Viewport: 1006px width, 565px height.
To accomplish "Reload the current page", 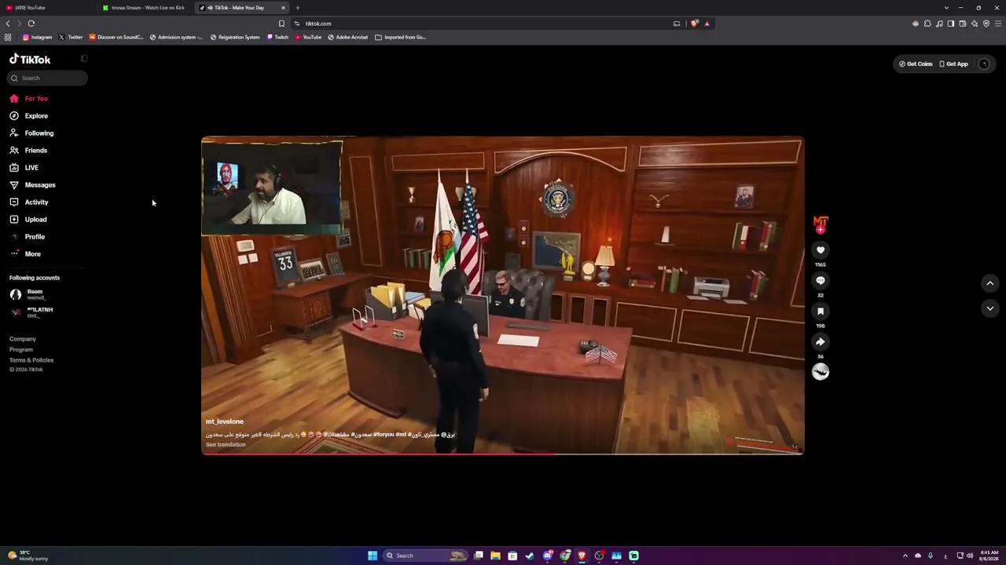I will click(31, 24).
